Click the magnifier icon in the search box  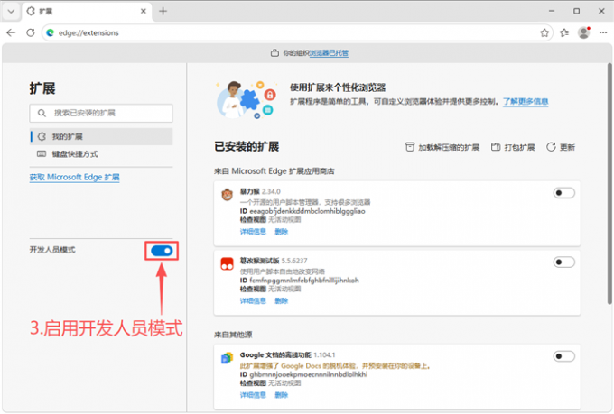pyautogui.click(x=42, y=113)
